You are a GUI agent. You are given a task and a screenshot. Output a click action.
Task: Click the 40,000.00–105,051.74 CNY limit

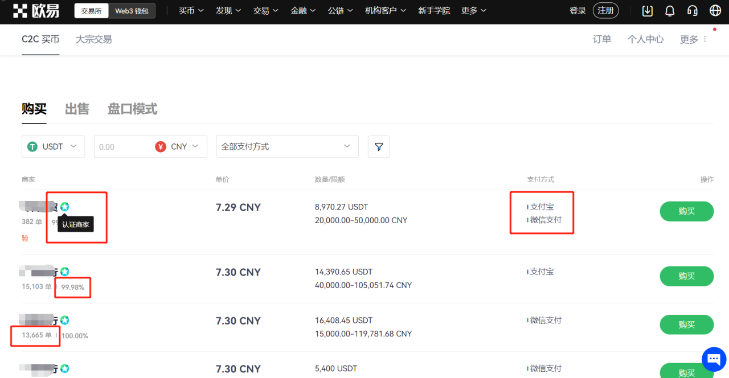point(363,285)
